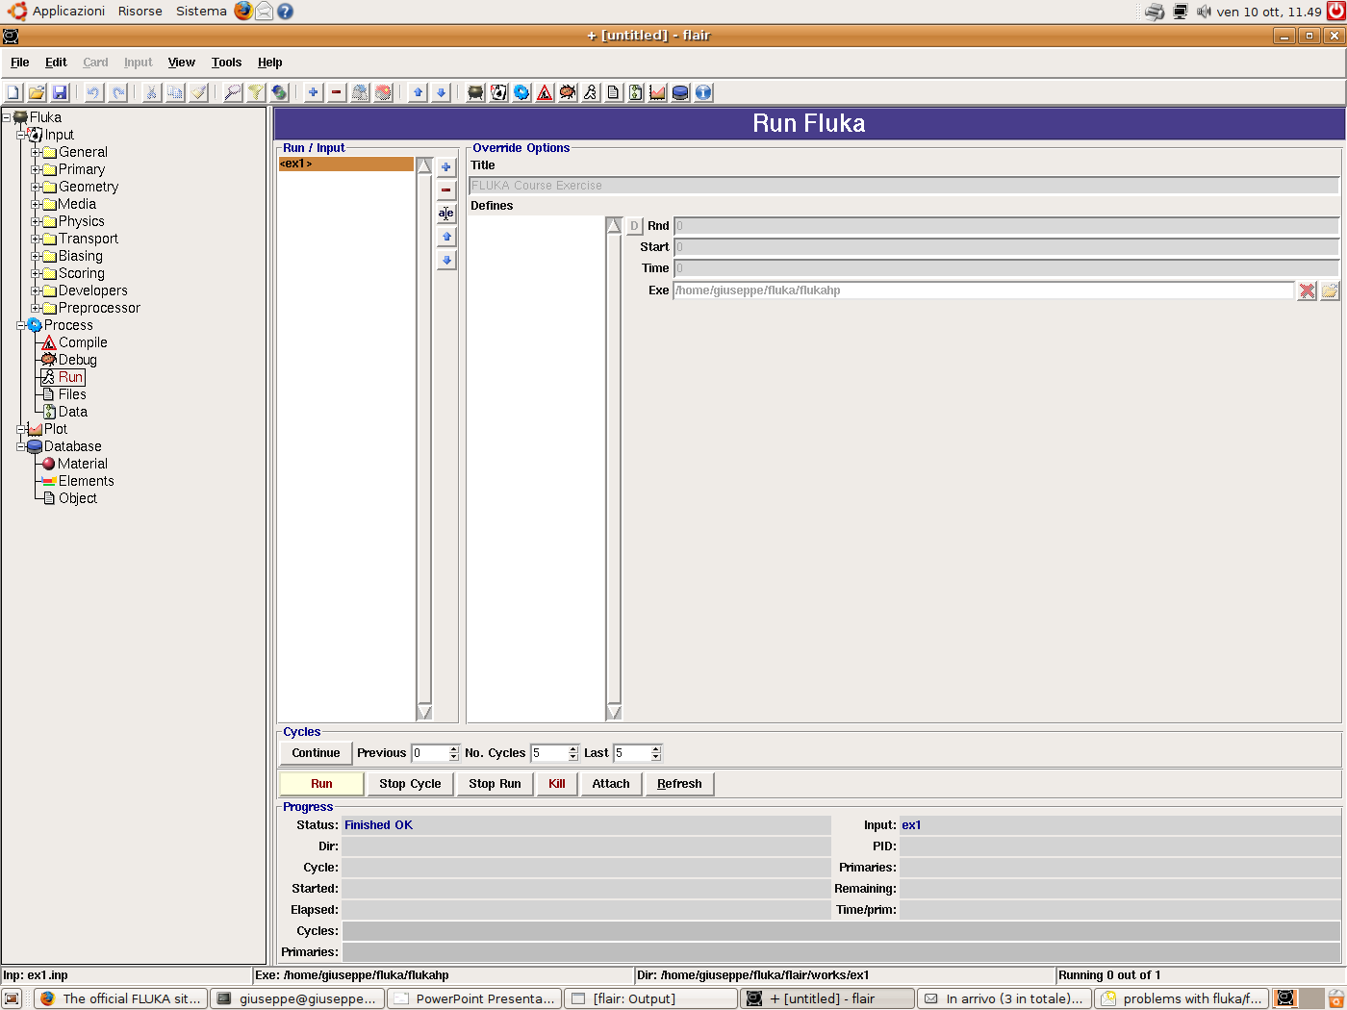Click the Move Up arrow in main toolbar
Image resolution: width=1347 pixels, height=1010 pixels.
418,92
